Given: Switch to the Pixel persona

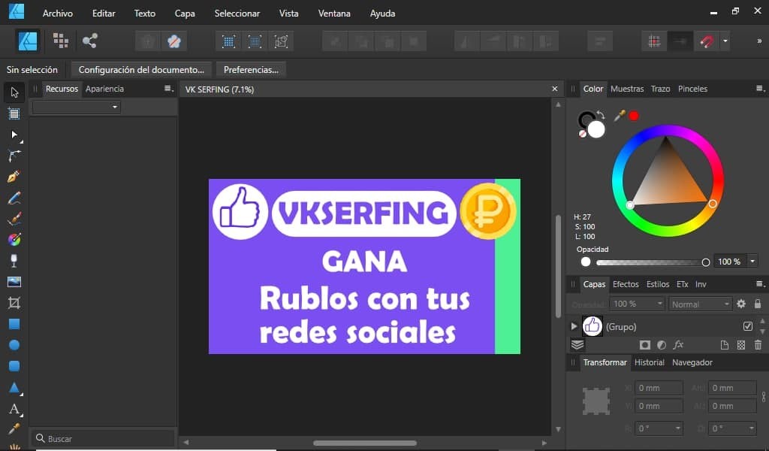Looking at the screenshot, I should click(61, 41).
